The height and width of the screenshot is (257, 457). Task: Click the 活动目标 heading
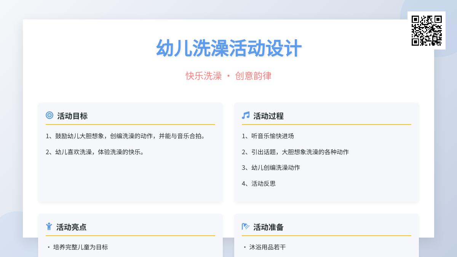(72, 116)
